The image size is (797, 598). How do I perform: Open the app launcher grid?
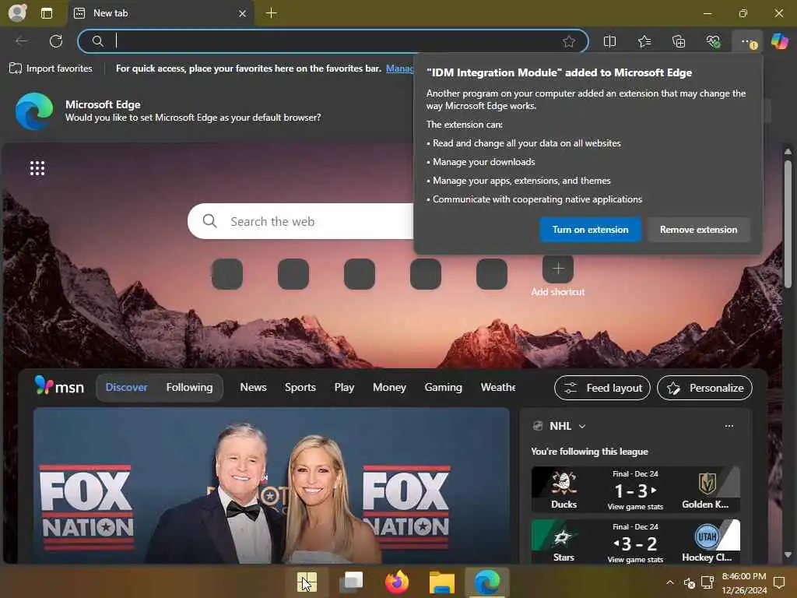pyautogui.click(x=37, y=168)
